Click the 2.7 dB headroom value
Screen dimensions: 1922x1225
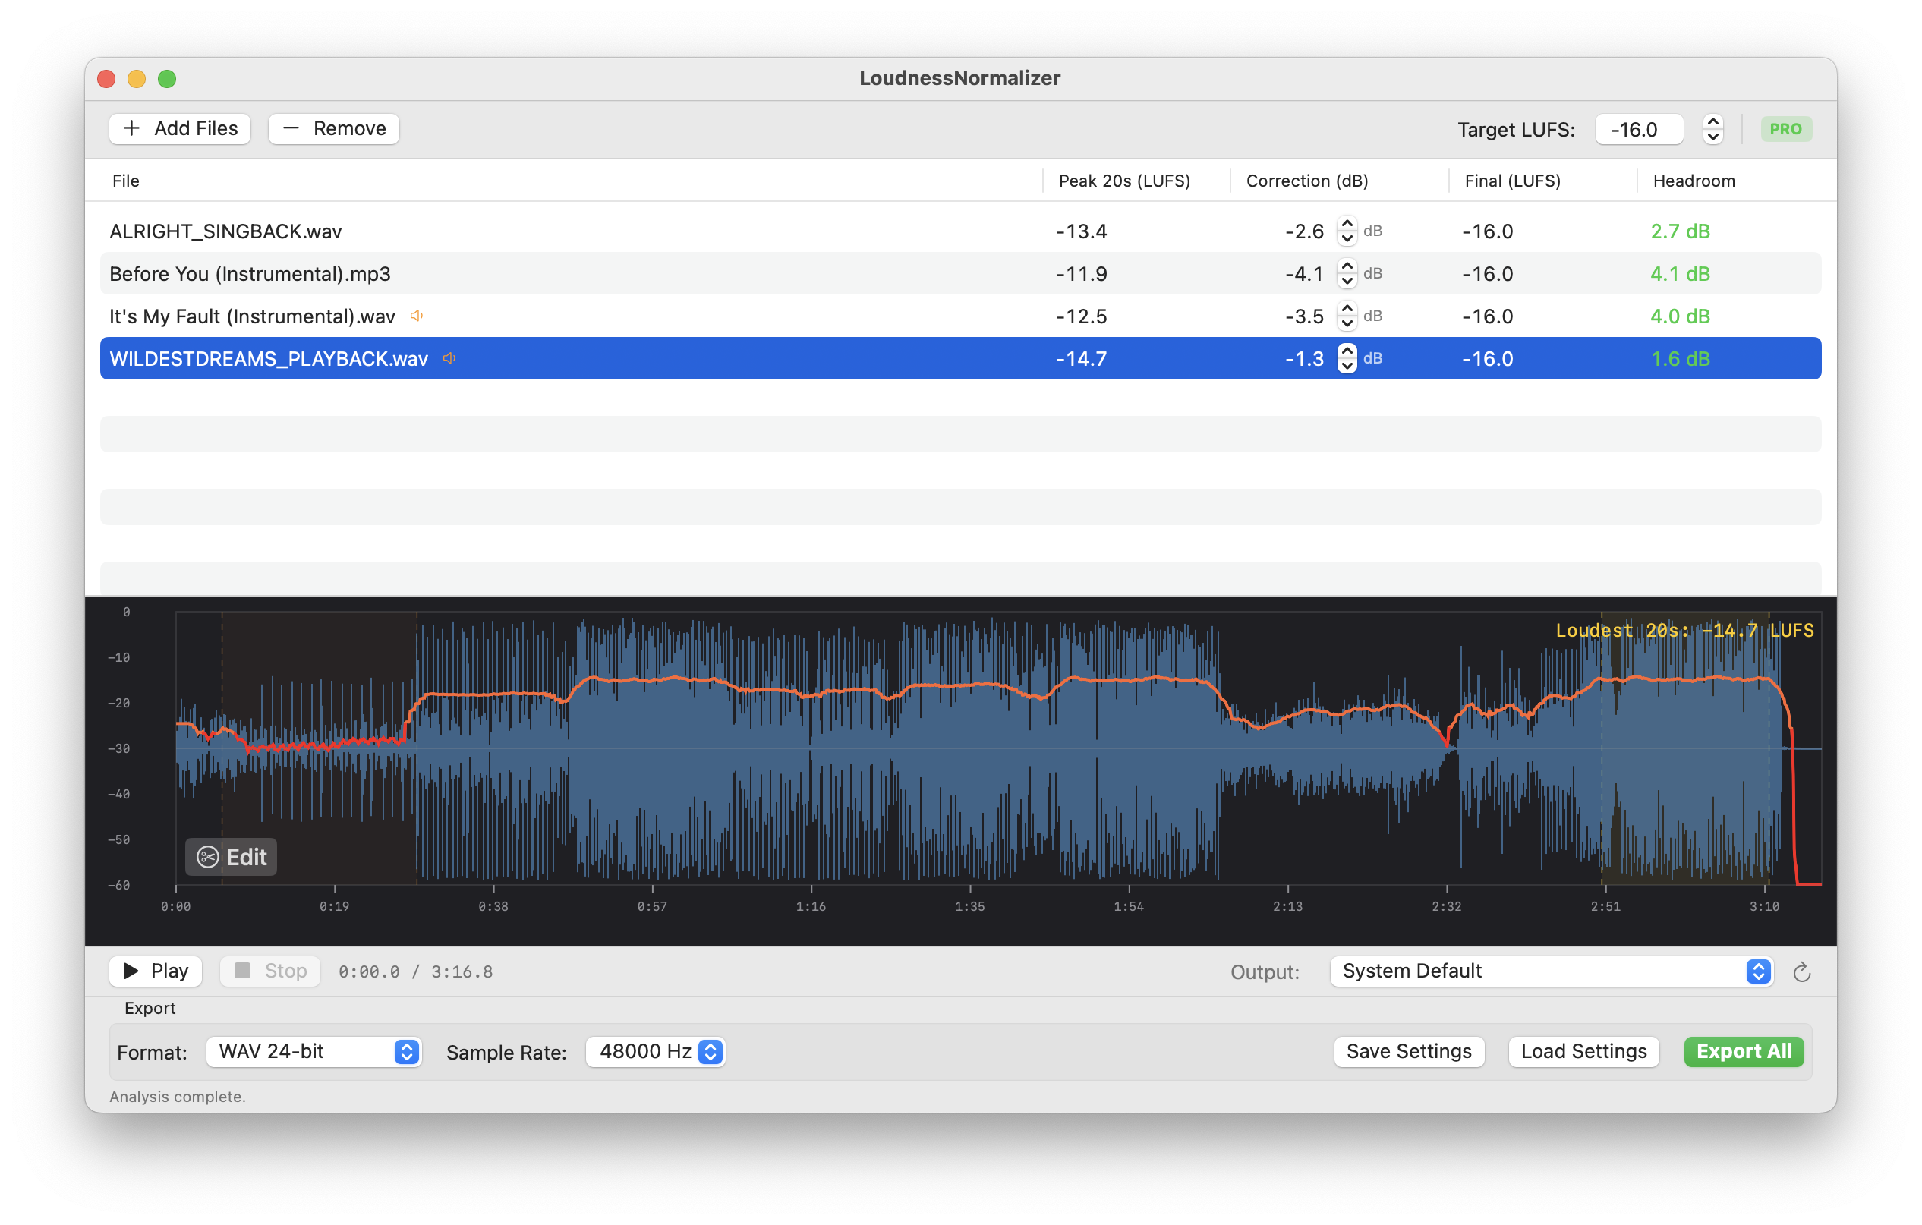[1679, 231]
